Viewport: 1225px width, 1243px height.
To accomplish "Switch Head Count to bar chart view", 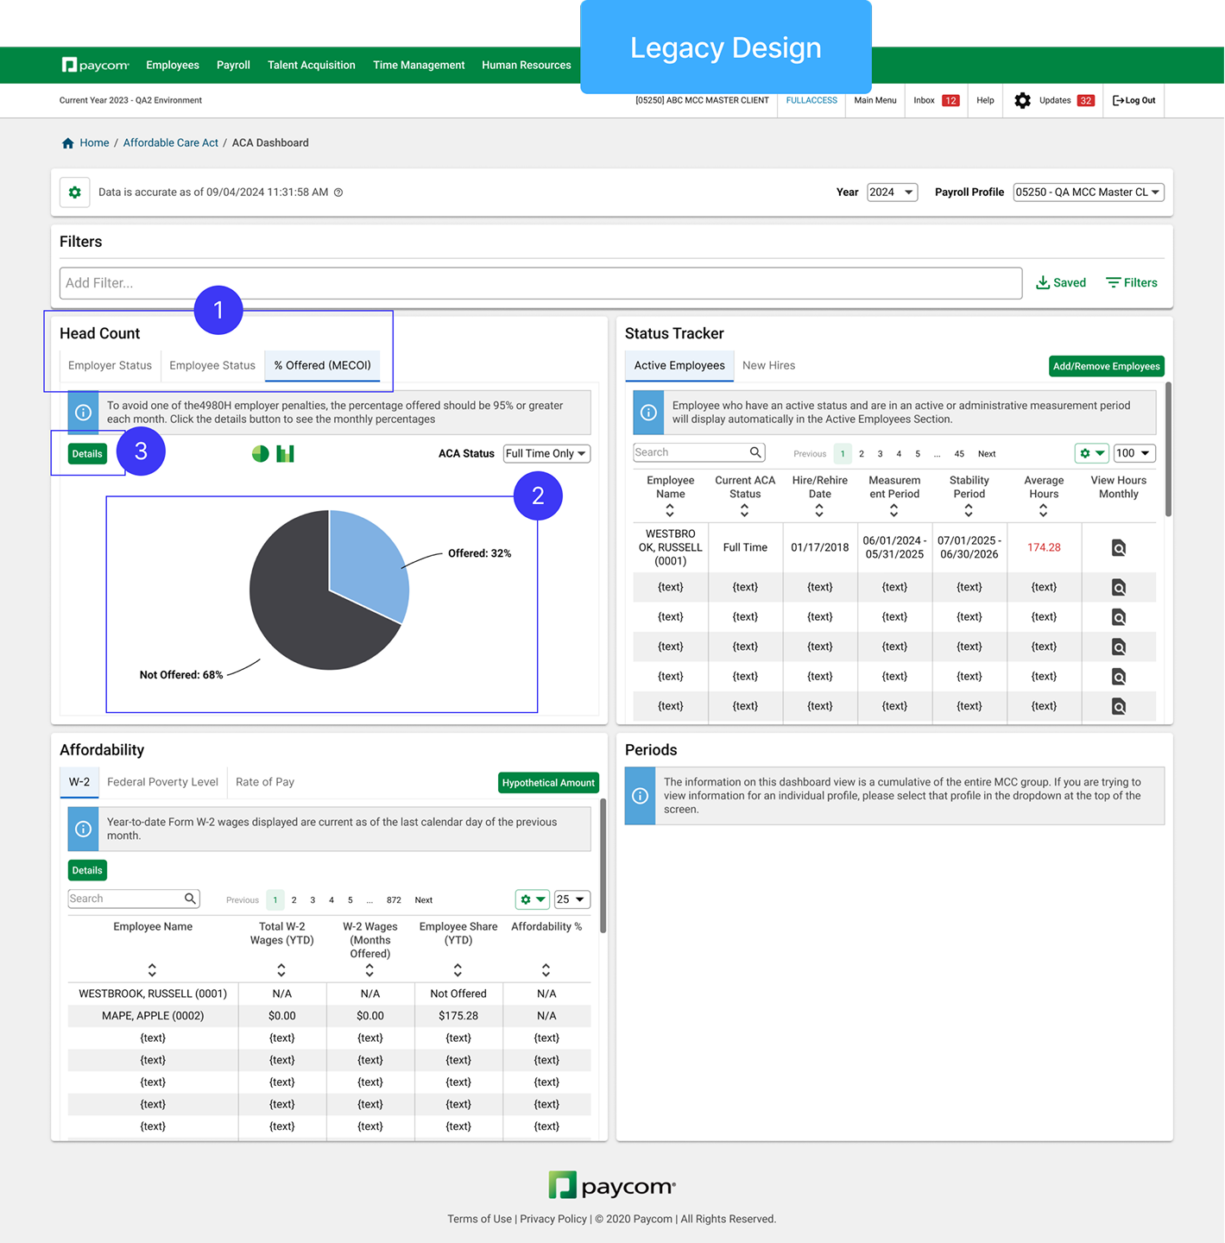I will coord(286,453).
